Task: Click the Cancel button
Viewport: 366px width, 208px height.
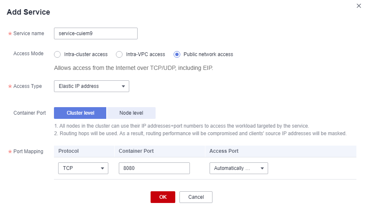Action: point(196,197)
